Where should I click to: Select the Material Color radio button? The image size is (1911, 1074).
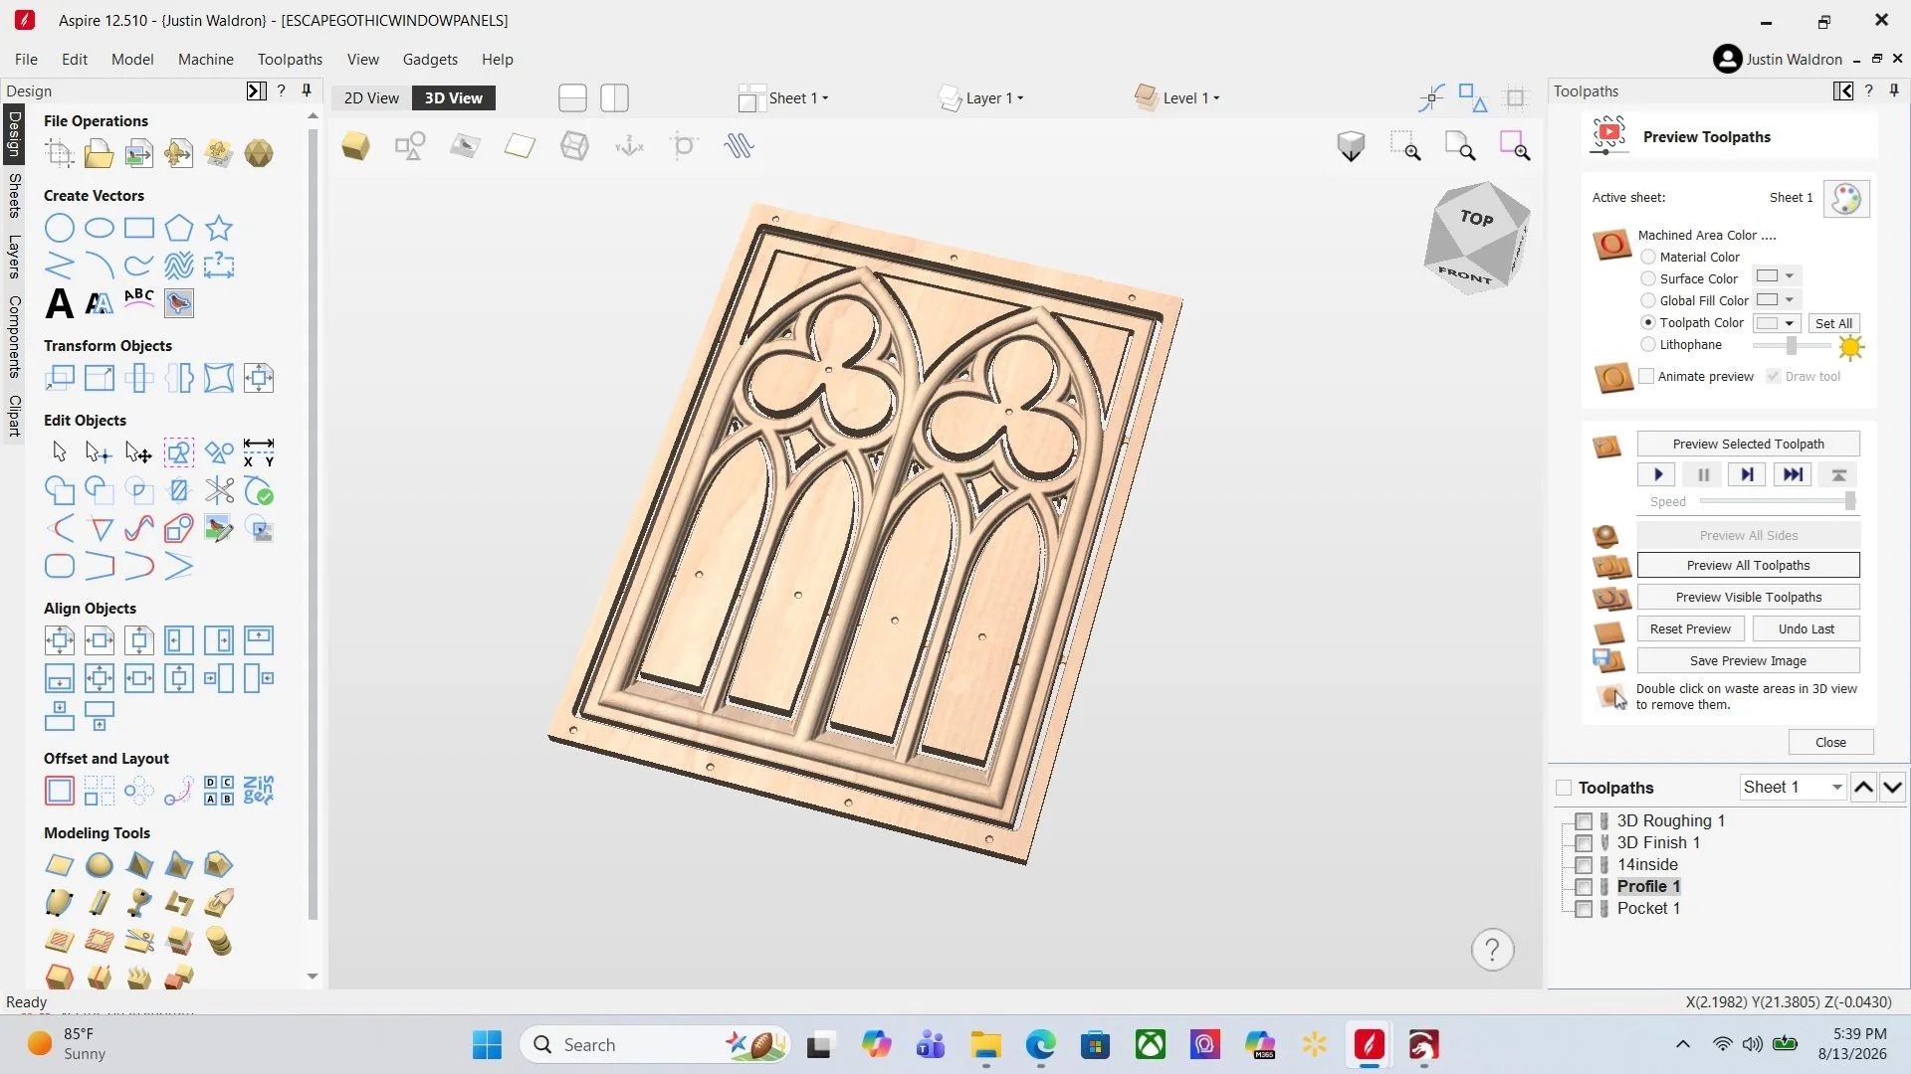coord(1648,257)
